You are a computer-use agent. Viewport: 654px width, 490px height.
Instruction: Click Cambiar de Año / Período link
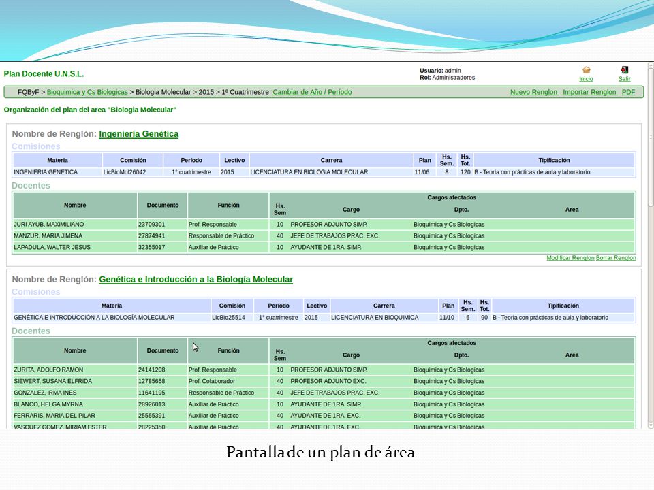click(312, 92)
